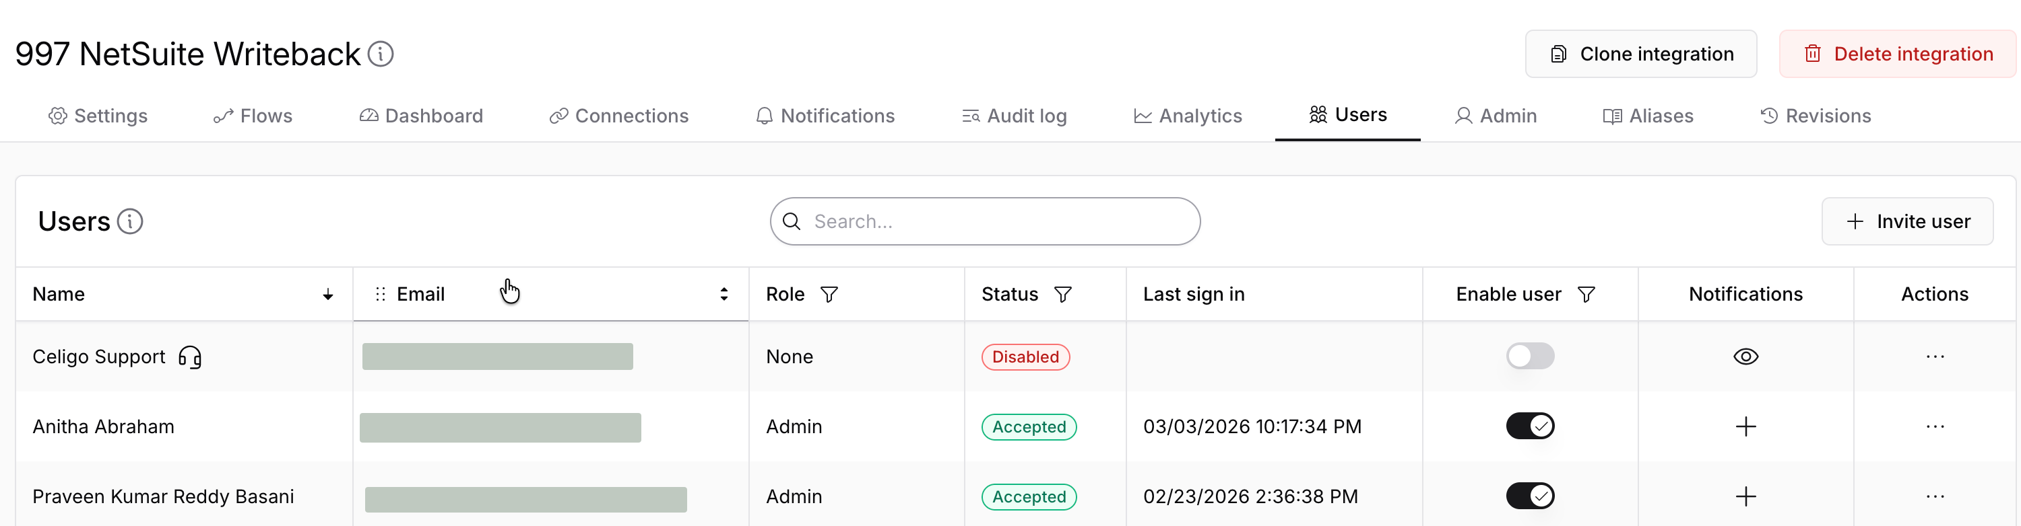Click headset icon next to Celigo Support
This screenshot has height=526, width=2021.
pyautogui.click(x=190, y=357)
